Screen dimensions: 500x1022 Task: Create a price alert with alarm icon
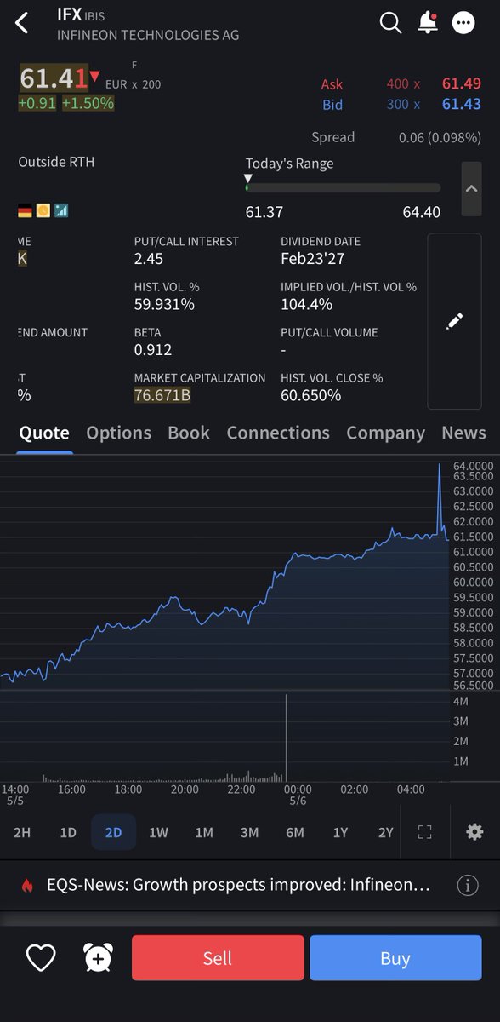(98, 958)
